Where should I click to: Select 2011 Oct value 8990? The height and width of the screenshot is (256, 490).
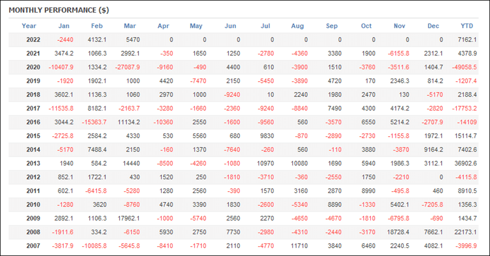369,191
